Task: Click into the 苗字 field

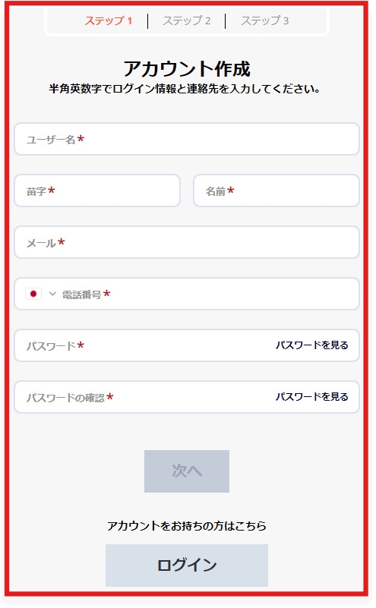Action: (x=97, y=191)
